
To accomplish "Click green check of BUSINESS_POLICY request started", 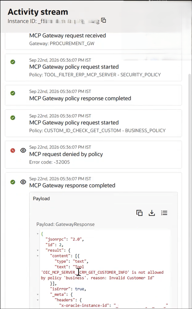I will [13, 118].
